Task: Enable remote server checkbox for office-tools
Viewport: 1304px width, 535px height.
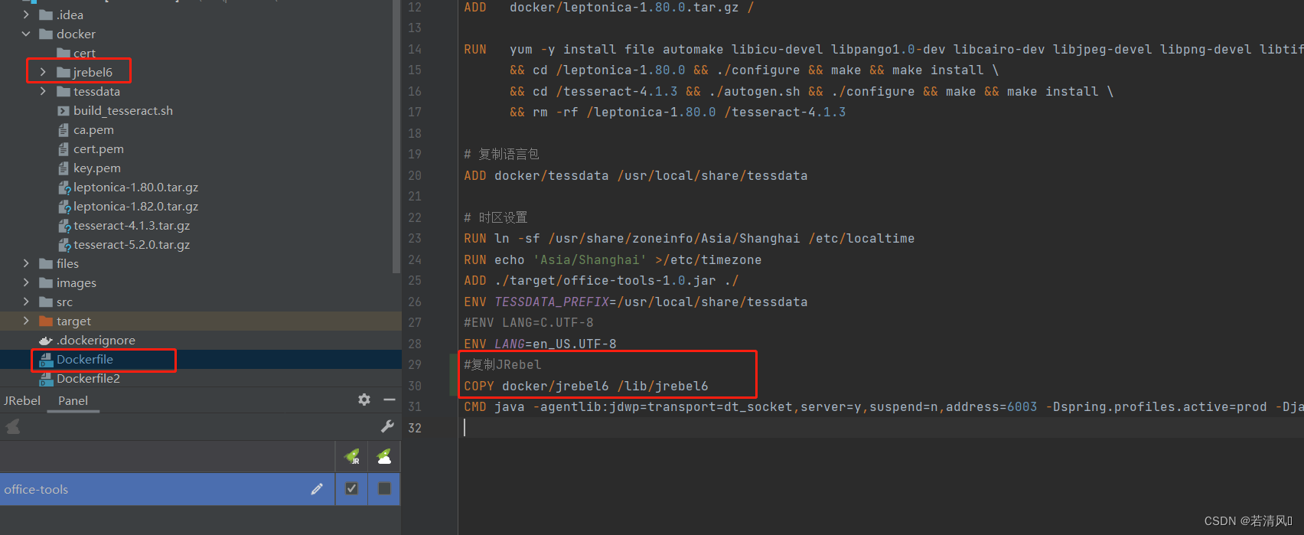Action: point(384,488)
